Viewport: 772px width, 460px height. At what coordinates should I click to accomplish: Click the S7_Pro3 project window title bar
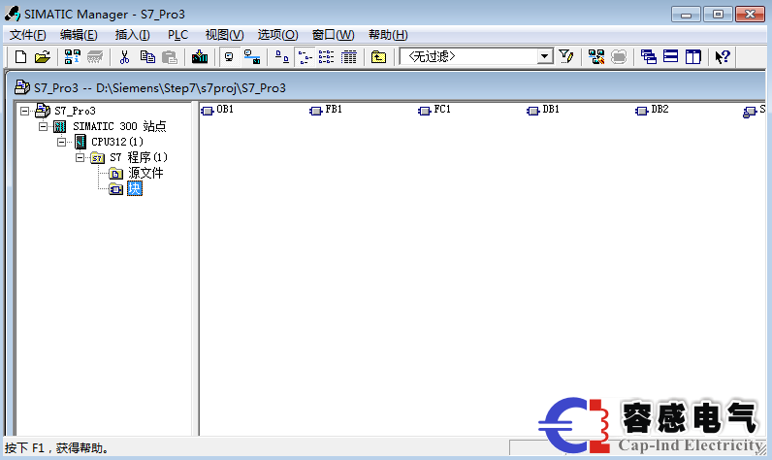(386, 87)
